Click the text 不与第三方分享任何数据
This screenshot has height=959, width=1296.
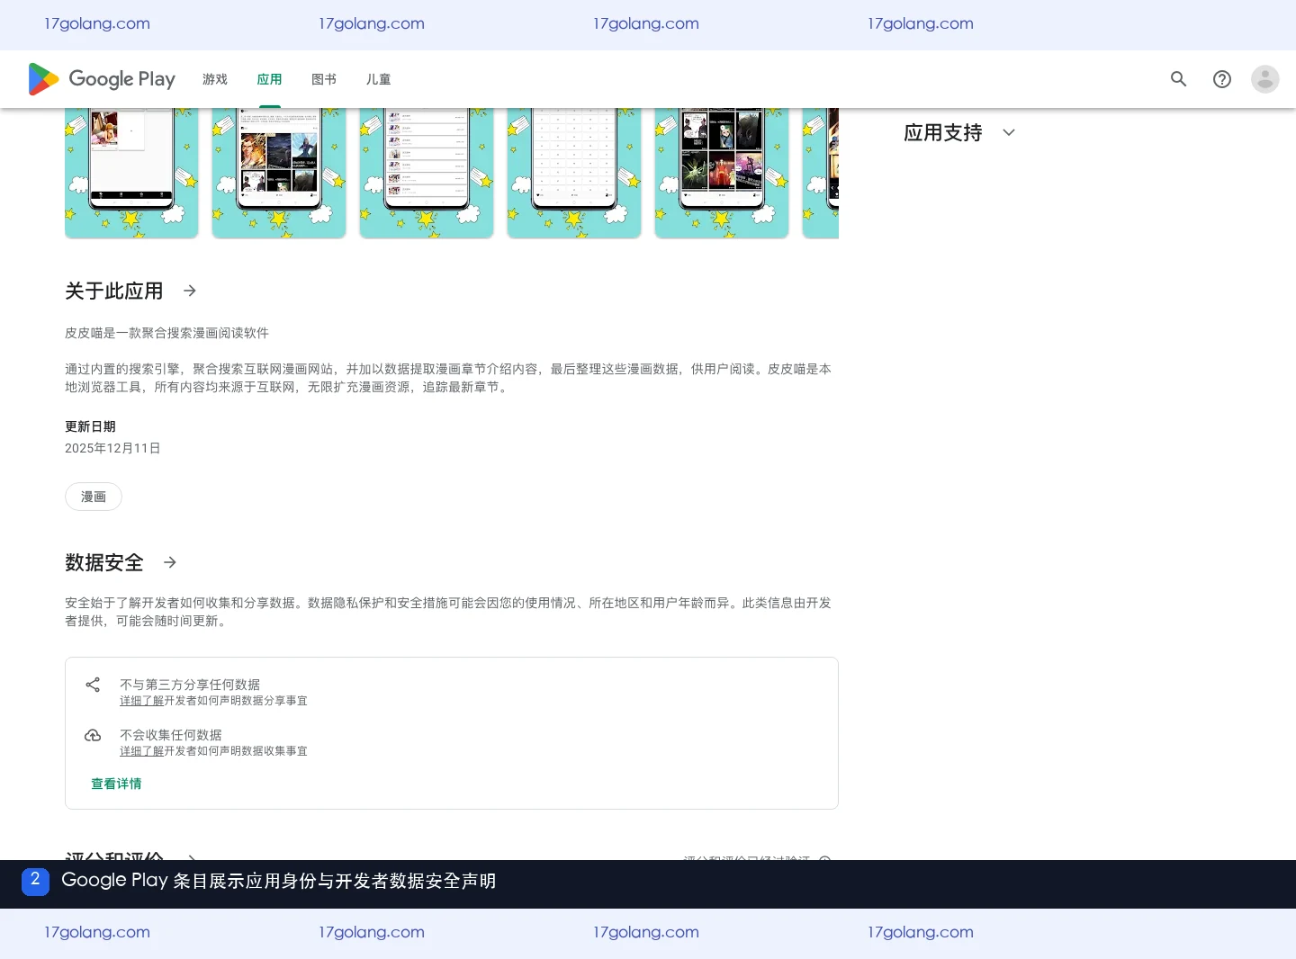(190, 685)
